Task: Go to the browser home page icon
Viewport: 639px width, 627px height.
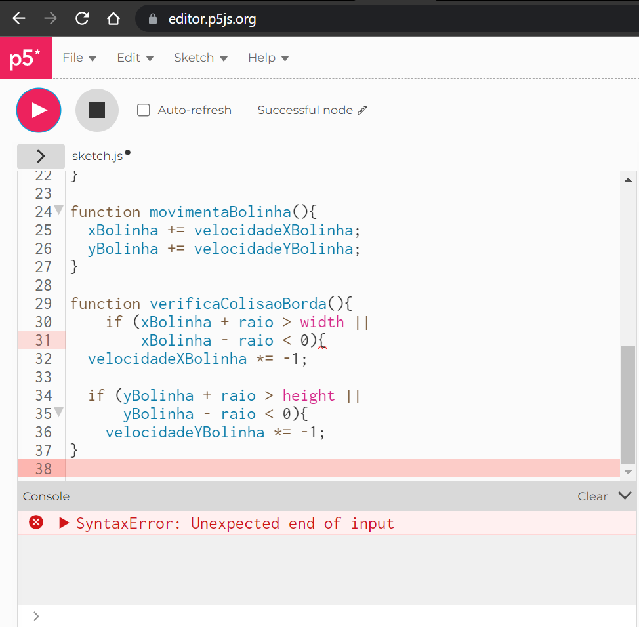Action: tap(113, 19)
